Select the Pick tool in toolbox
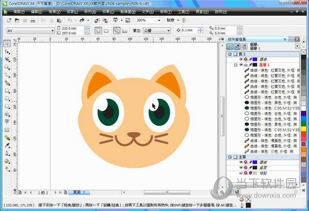309x211 pixels. point(7,43)
